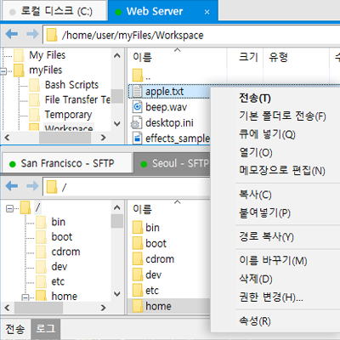340x340 pixels.
Task: Sort upper list by 이름 column header
Action: coord(177,57)
